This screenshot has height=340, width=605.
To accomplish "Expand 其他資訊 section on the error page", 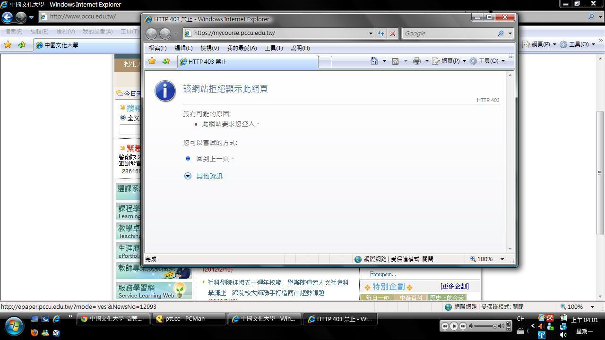I will (209, 176).
